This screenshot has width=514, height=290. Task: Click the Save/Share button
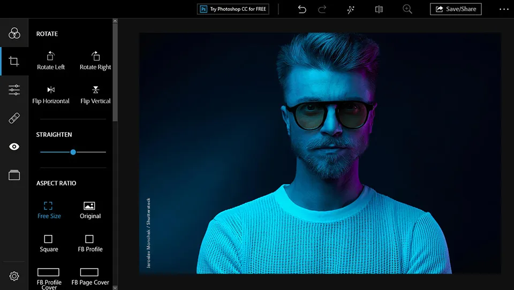click(x=456, y=9)
